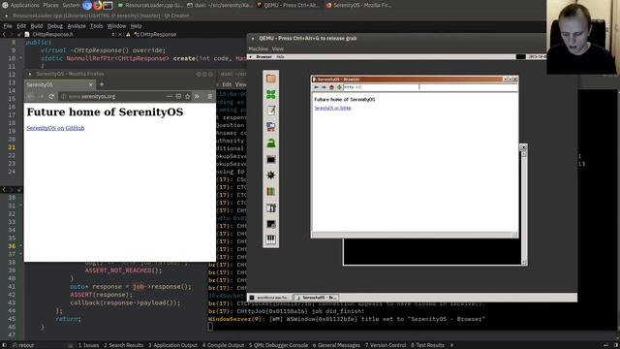Close the SerenityOS tab in Firefox
This screenshot has height=349, width=620.
pyautogui.click(x=90, y=84)
